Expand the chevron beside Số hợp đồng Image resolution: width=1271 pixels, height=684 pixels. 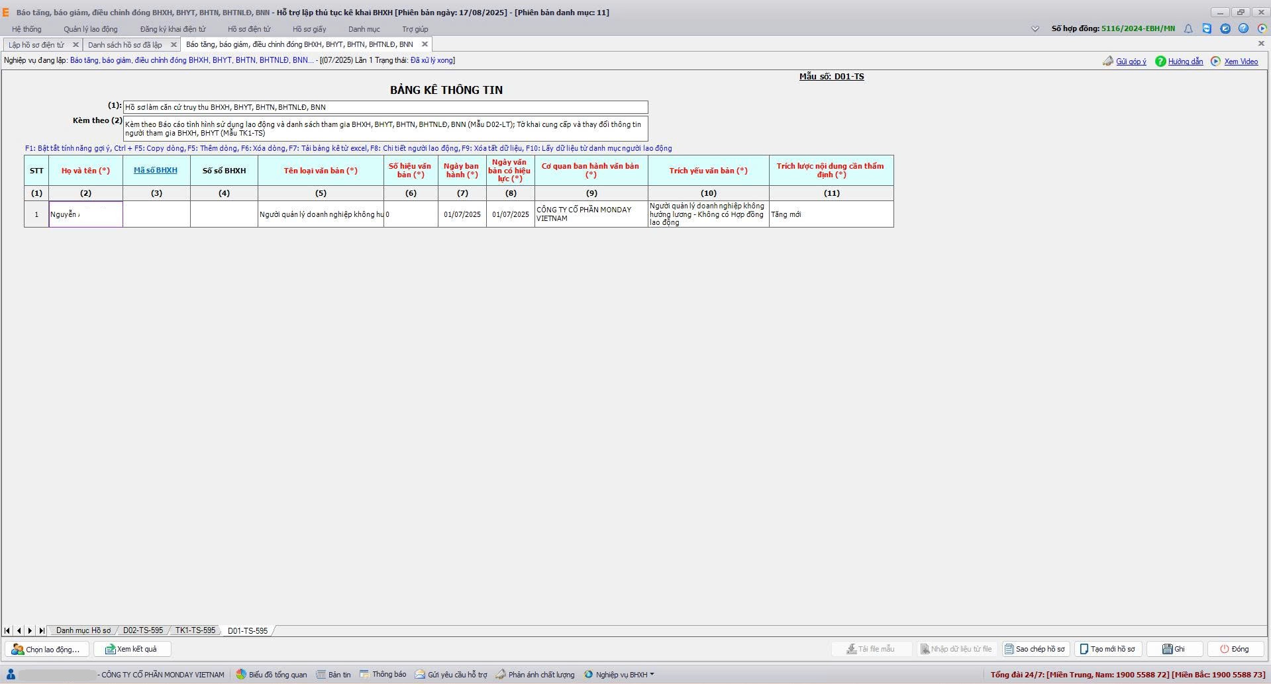coord(1035,28)
